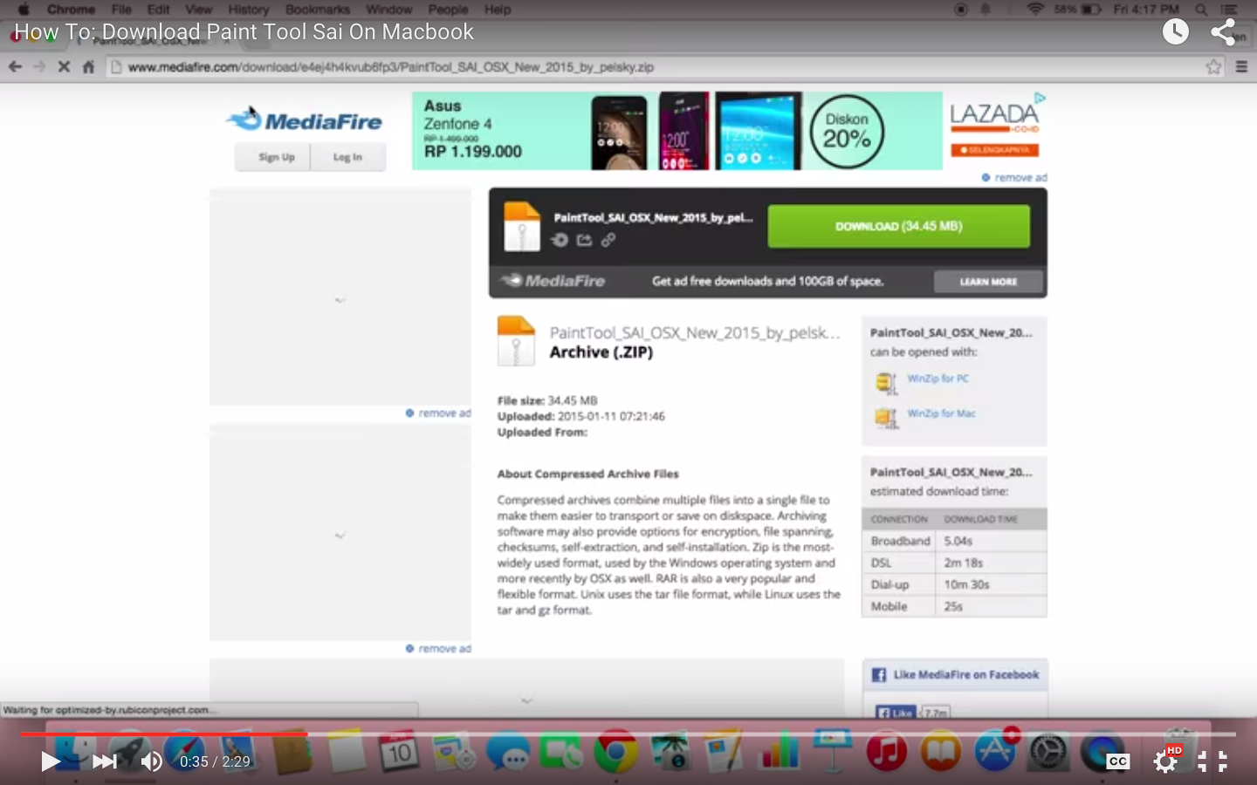1257x785 pixels.
Task: Open the Window menu
Action: tap(388, 10)
